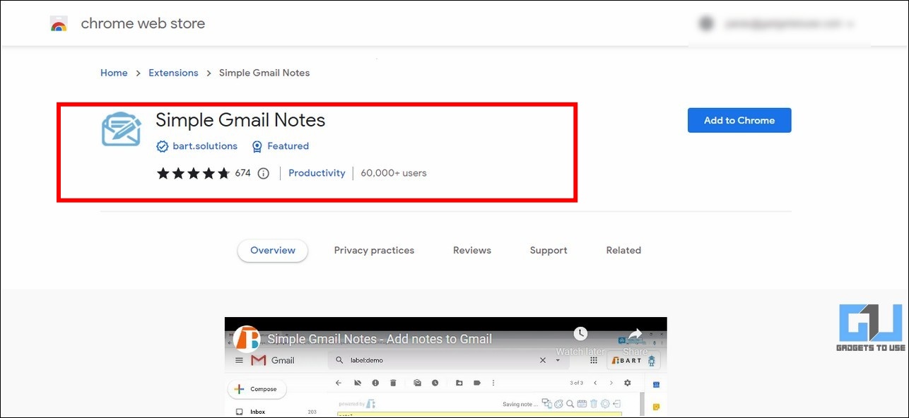This screenshot has width=909, height=418.
Task: Select the Overview tab
Action: click(x=273, y=251)
